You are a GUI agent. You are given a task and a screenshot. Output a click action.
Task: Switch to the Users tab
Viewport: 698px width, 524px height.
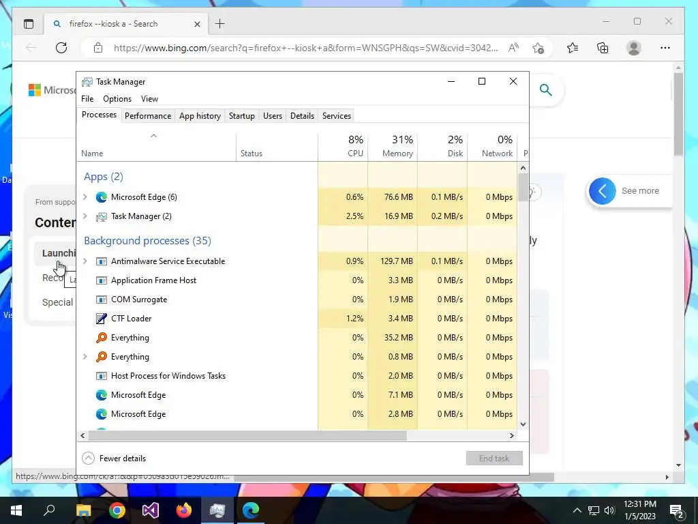click(273, 116)
